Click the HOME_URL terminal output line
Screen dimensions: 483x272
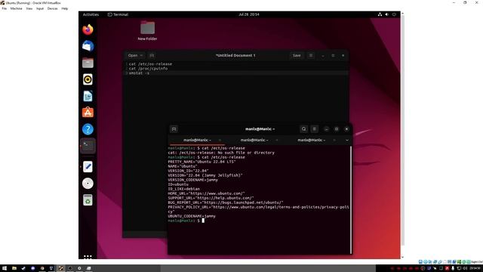coord(206,193)
